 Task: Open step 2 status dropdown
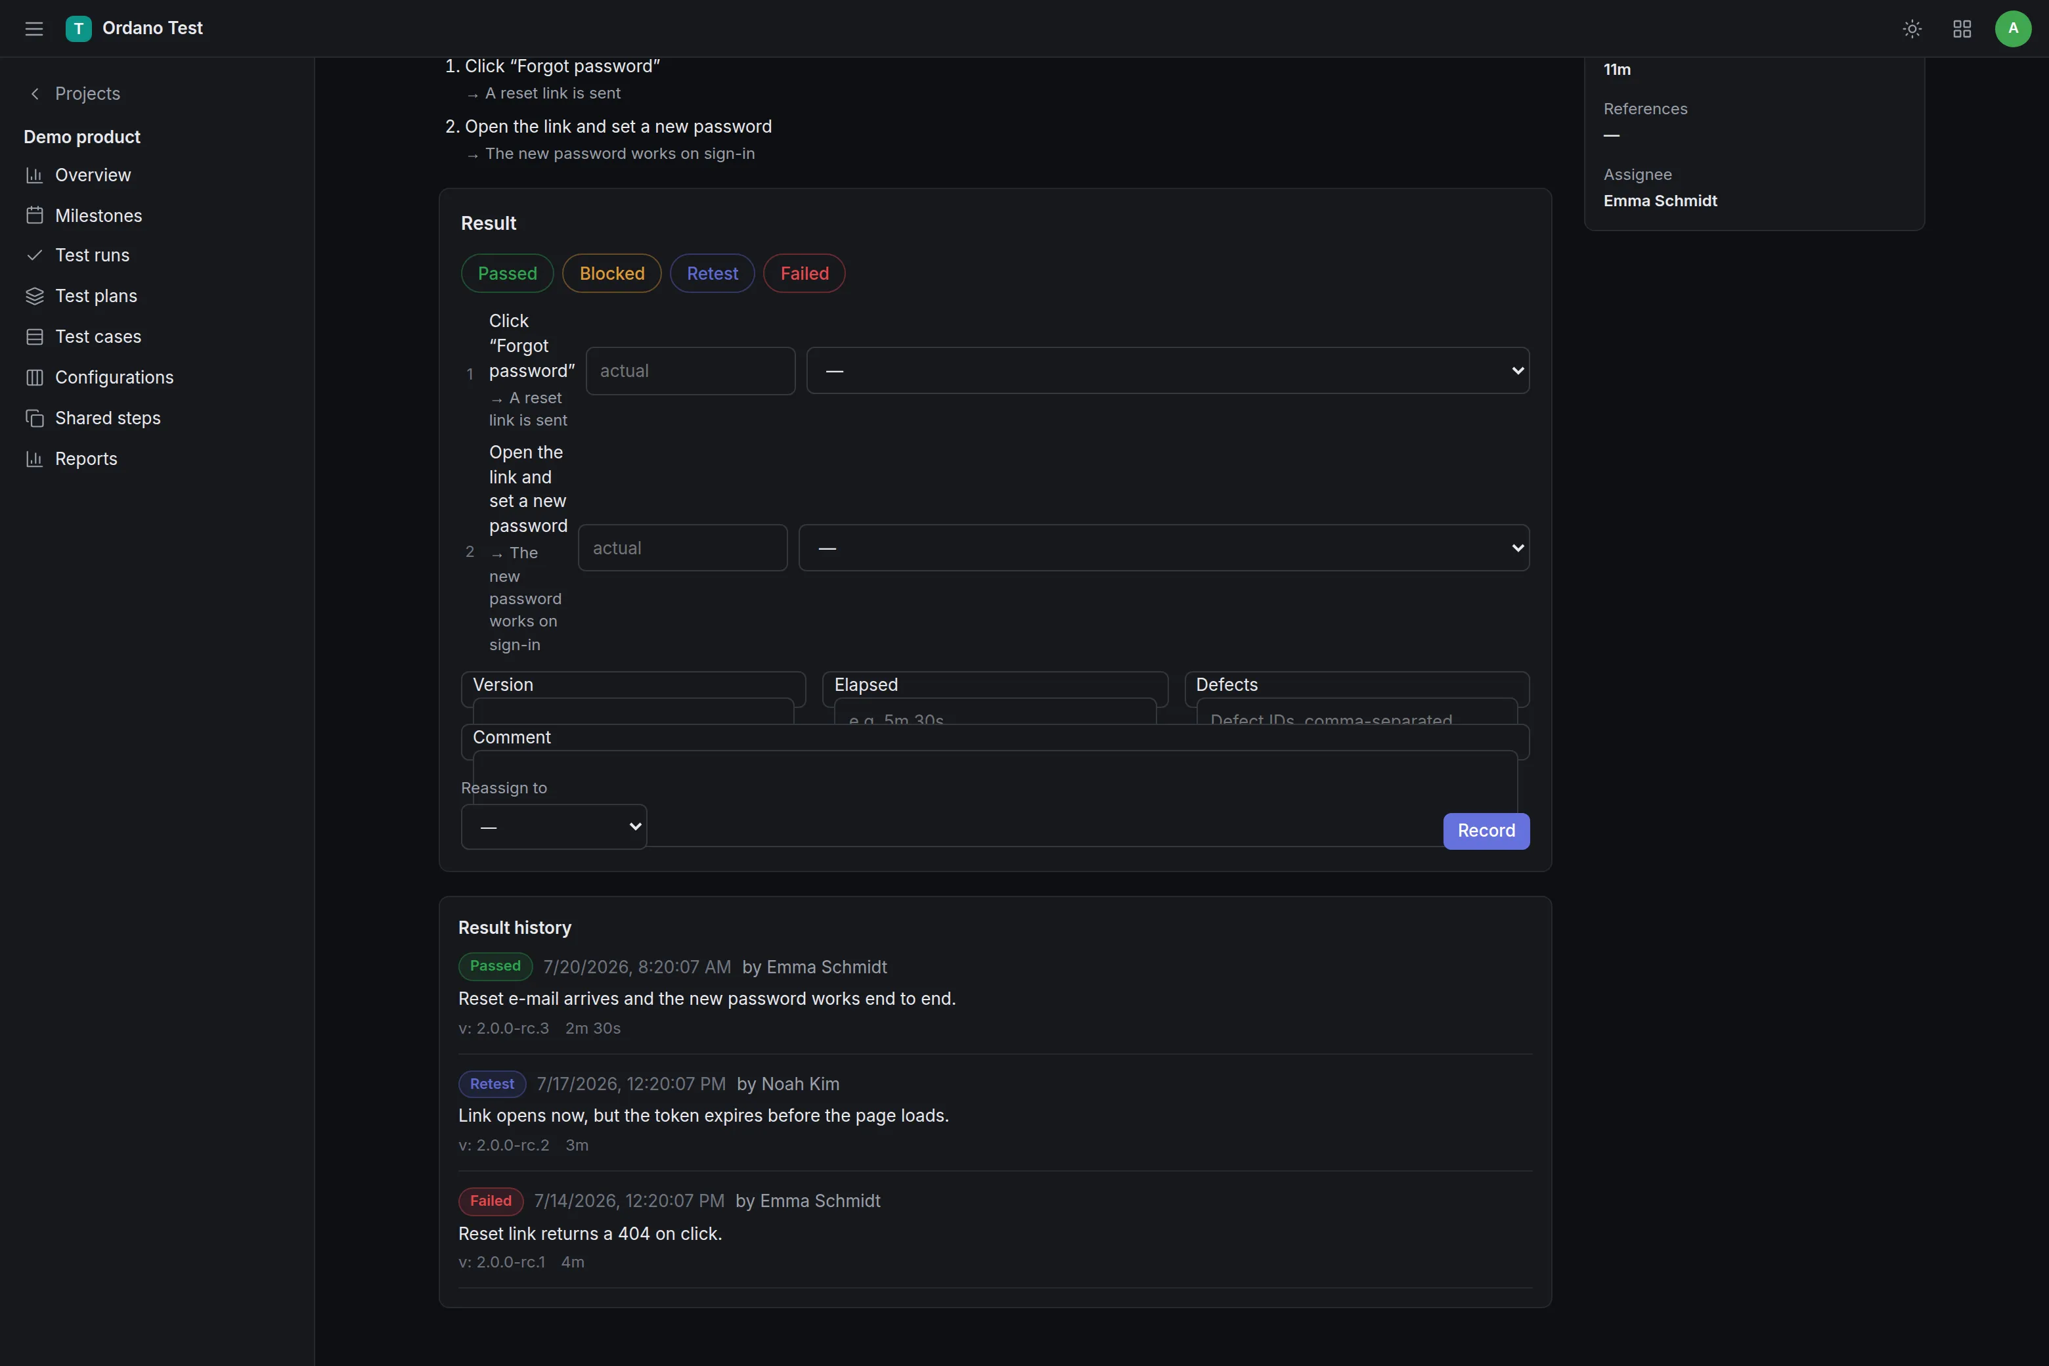[x=1164, y=548]
